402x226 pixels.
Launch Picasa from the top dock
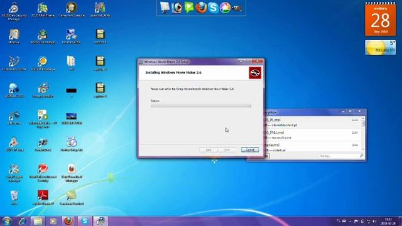coord(225,8)
